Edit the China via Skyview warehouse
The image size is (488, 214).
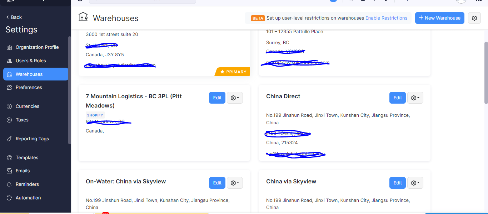398,183
